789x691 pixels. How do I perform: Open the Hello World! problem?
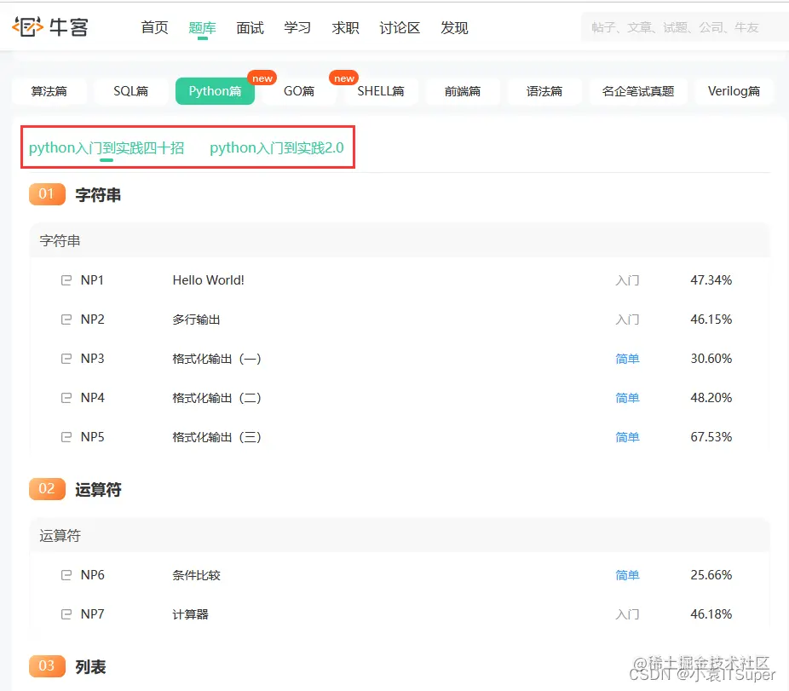(208, 280)
